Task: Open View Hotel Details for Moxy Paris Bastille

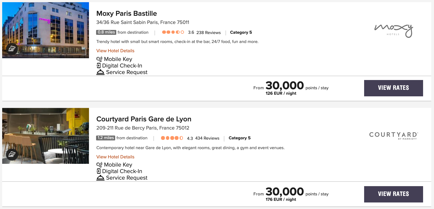Action: tap(115, 51)
